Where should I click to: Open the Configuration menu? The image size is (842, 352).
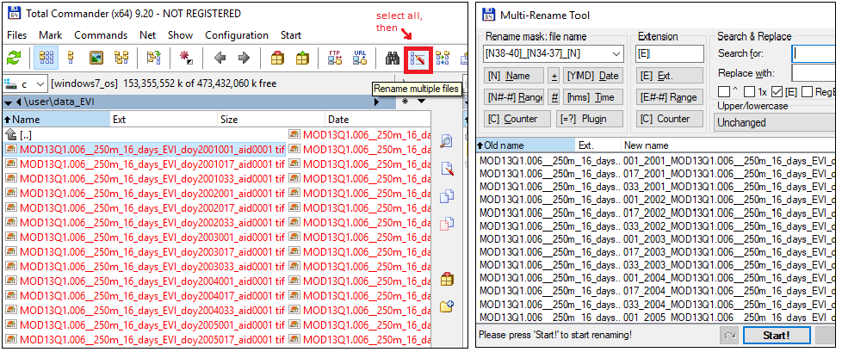[236, 35]
